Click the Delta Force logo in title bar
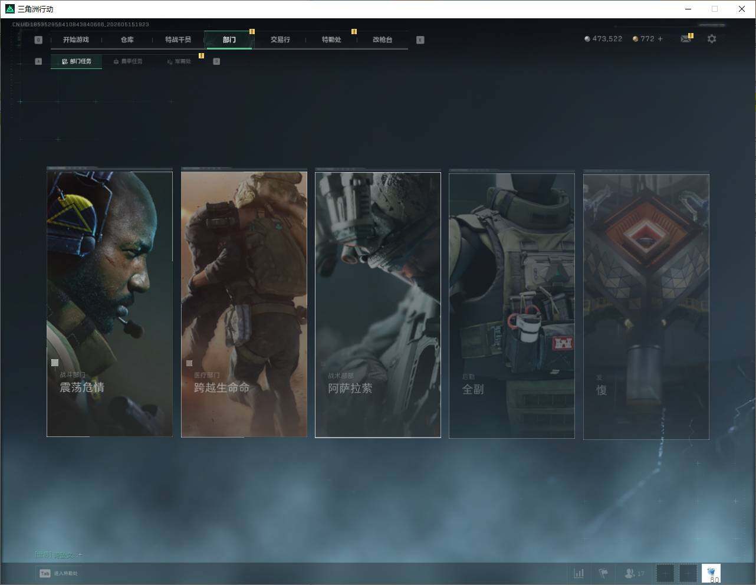Screen dimensions: 756x585 coord(9,9)
